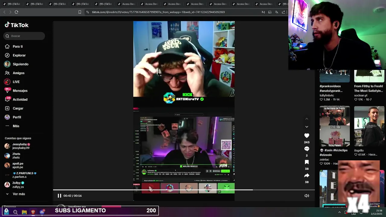
Task: Pause the video playback
Action: click(x=59, y=196)
